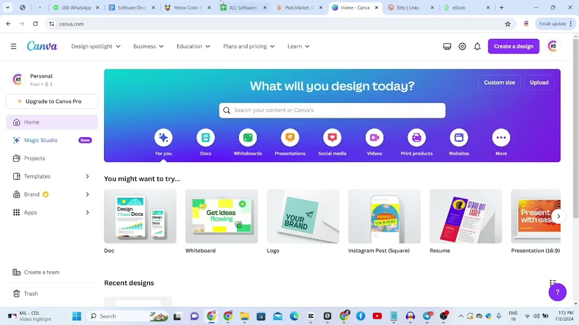Click the Windows taskbar Search box
Viewport: 579px width, 325px height.
pyautogui.click(x=129, y=316)
